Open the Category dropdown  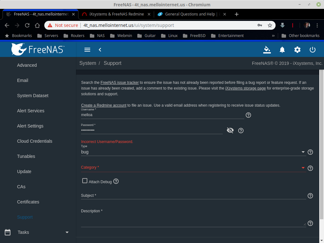click(193, 168)
